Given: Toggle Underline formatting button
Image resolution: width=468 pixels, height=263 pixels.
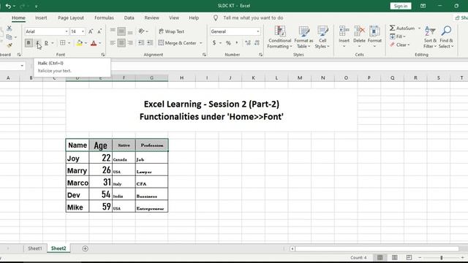Looking at the screenshot, I should point(46,43).
